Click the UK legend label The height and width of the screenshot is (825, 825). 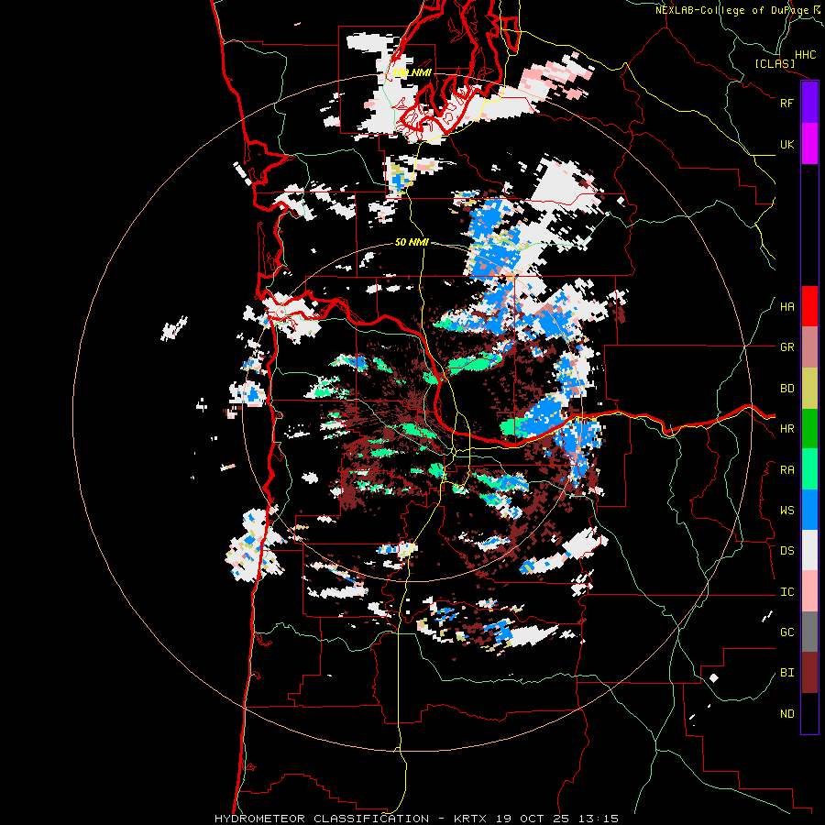click(x=786, y=144)
